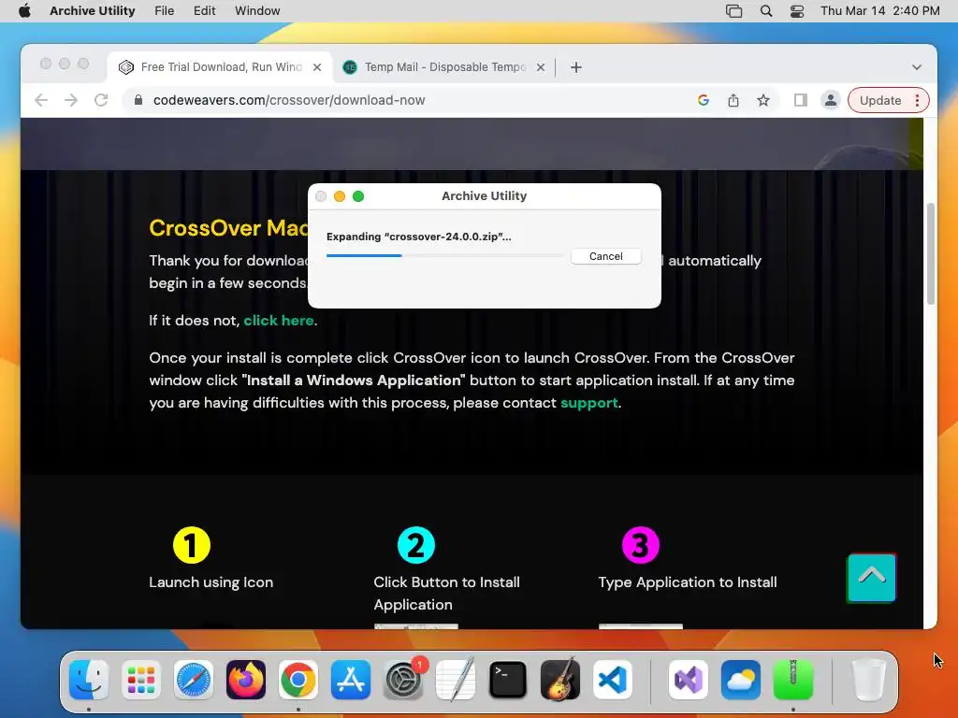958x718 pixels.
Task: Open the Window menu
Action: point(257,11)
